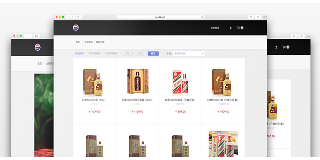Click the cart item count badge in front window
Image resolution: width=320 pixels, height=160 pixels.
tap(242, 28)
